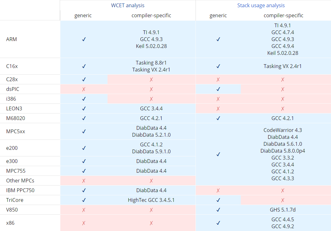The image size is (331, 231).
Task: Click x86's WCET compiler-specific X mark
Action: click(152, 223)
